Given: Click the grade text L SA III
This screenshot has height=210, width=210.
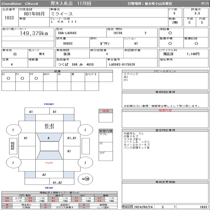Looking at the screenshot, I should pyautogui.click(x=64, y=22).
